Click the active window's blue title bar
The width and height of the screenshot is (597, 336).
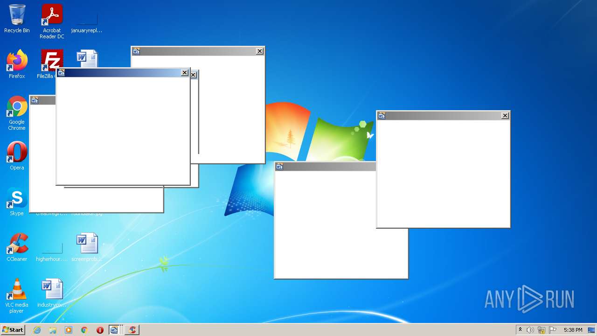coord(123,73)
